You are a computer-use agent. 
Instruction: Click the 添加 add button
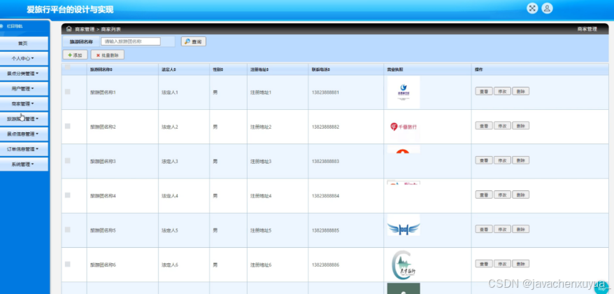coord(76,55)
